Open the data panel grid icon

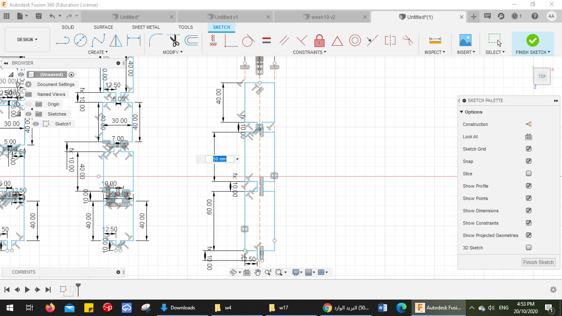(x=7, y=16)
